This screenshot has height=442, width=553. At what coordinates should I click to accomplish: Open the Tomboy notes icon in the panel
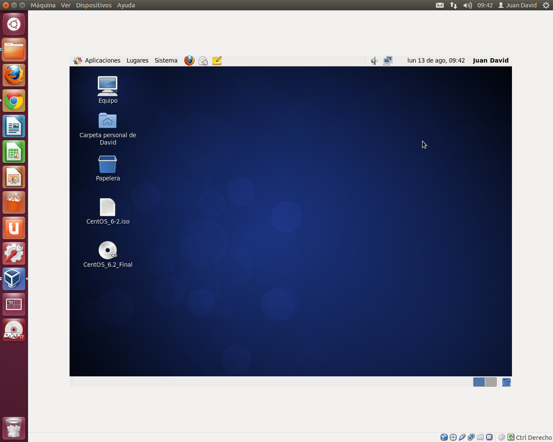[216, 60]
